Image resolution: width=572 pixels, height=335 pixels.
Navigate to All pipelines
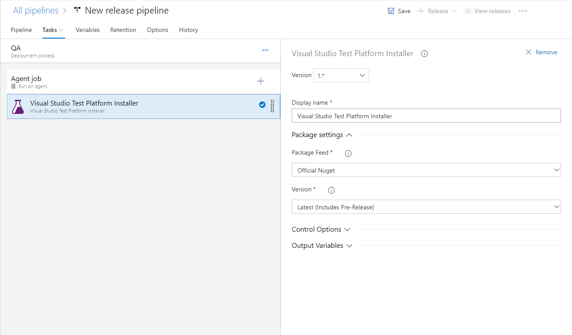35,10
